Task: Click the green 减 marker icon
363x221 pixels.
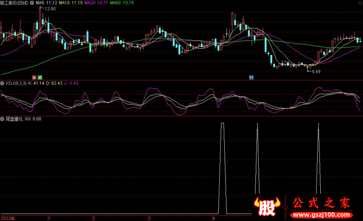Action: click(x=39, y=77)
